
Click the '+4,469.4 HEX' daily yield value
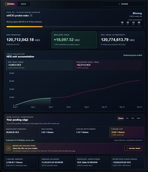15,65
